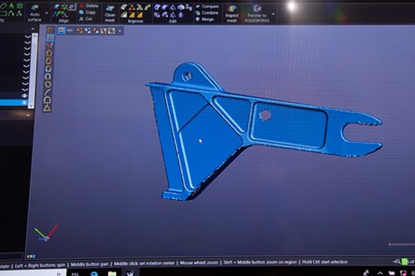Image resolution: width=415 pixels, height=276 pixels.
Task: Click the panel's vertical scrollbar track
Action: click(33, 72)
